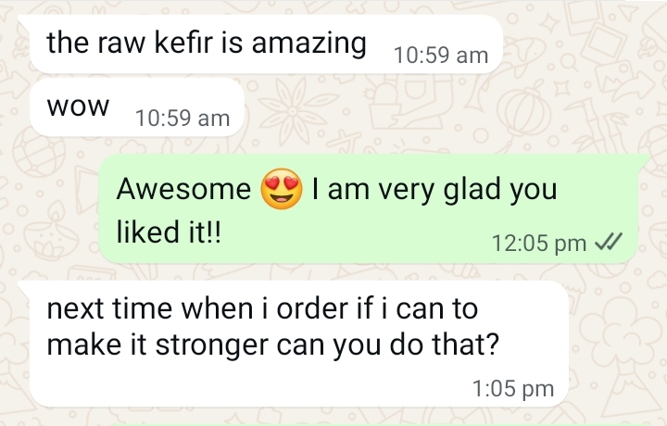
Task: Click "can you do that?" text
Action: coord(374,345)
